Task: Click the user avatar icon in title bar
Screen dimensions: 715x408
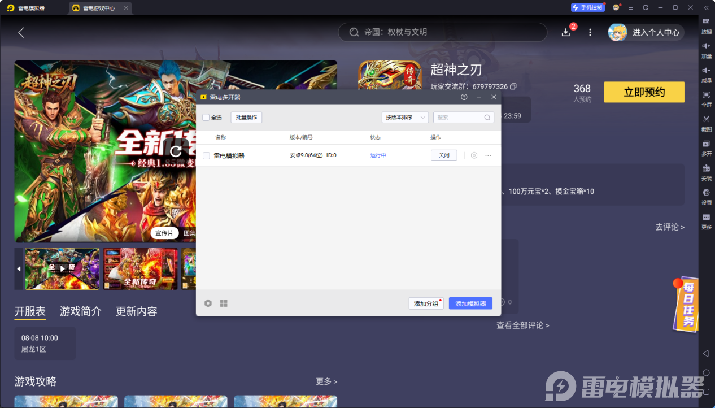Action: click(x=616, y=7)
